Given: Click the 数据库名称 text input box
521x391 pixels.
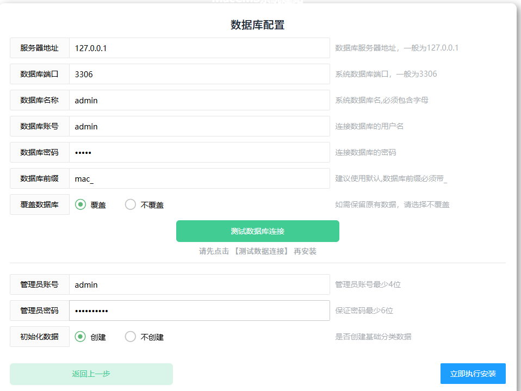Looking at the screenshot, I should [x=199, y=100].
